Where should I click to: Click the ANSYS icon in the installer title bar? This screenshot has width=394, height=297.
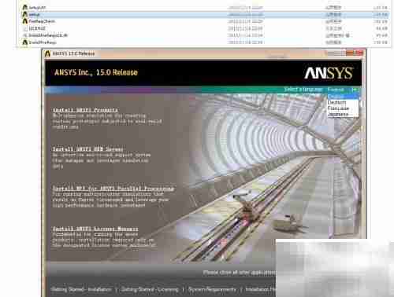pyautogui.click(x=47, y=53)
